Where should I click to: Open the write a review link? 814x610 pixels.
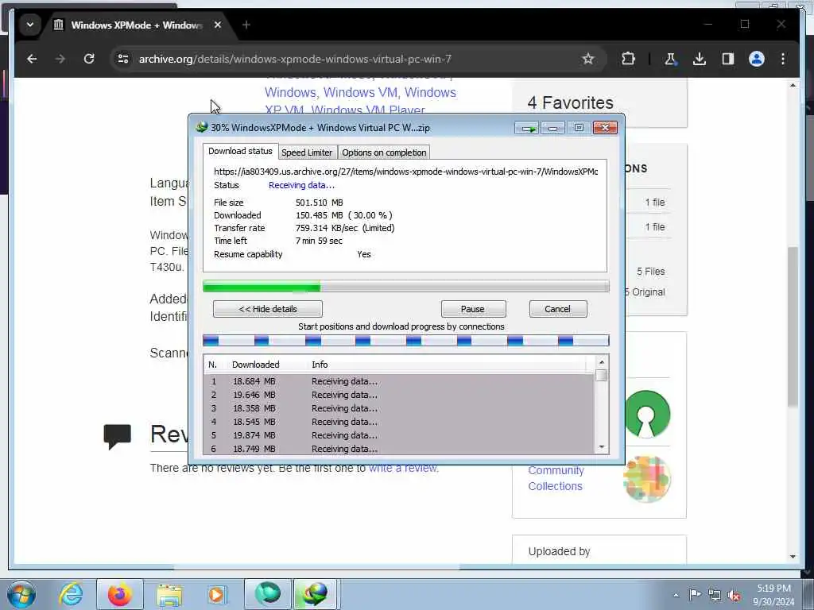tap(403, 468)
